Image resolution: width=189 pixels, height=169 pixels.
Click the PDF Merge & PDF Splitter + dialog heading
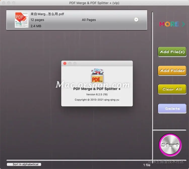(97, 89)
